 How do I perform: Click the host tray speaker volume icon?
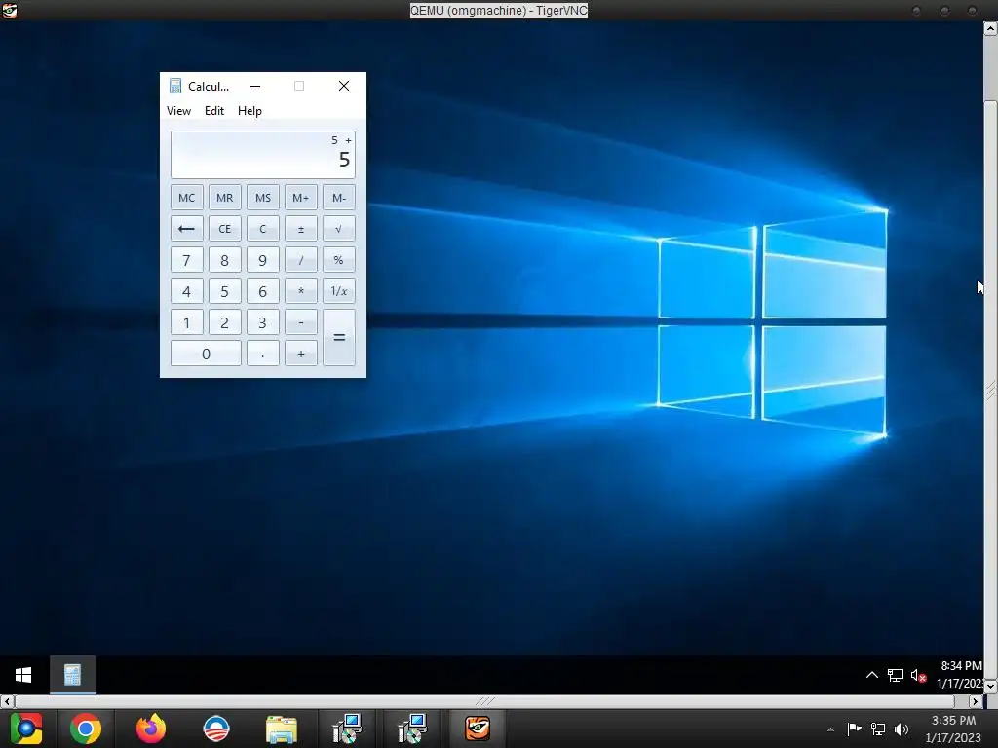click(x=902, y=729)
